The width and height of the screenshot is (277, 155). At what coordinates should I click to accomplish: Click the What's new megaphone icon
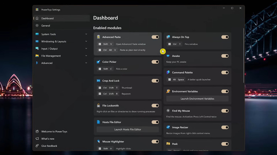(x=37, y=139)
